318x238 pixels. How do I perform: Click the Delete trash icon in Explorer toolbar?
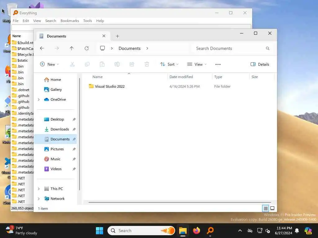(147, 64)
